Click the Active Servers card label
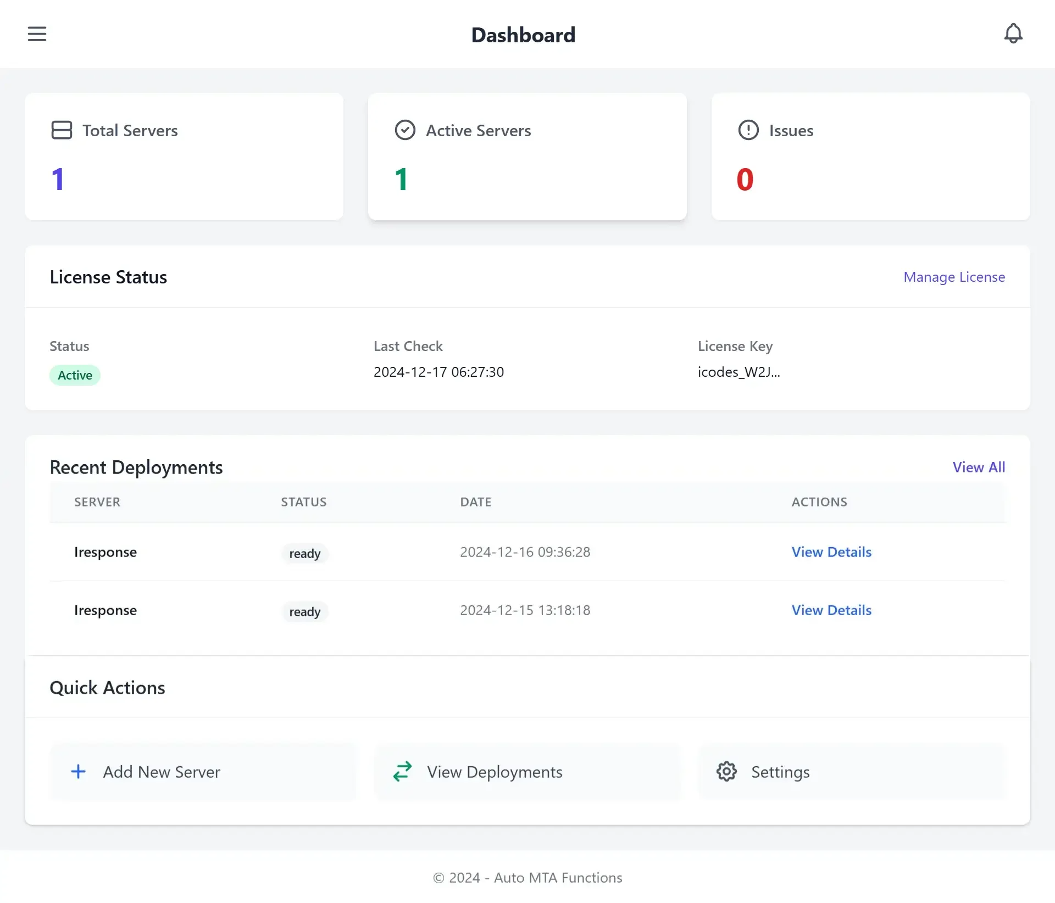The height and width of the screenshot is (903, 1055). (x=479, y=131)
